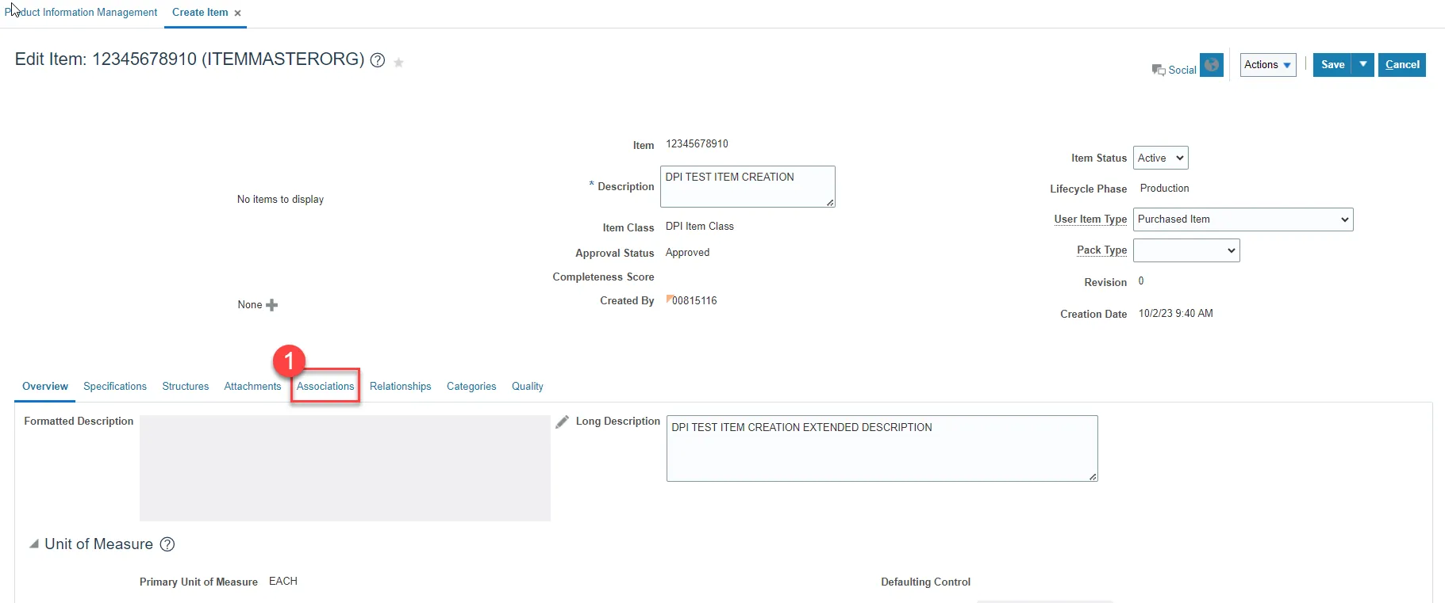Click the Created By value 00815116

coord(694,301)
